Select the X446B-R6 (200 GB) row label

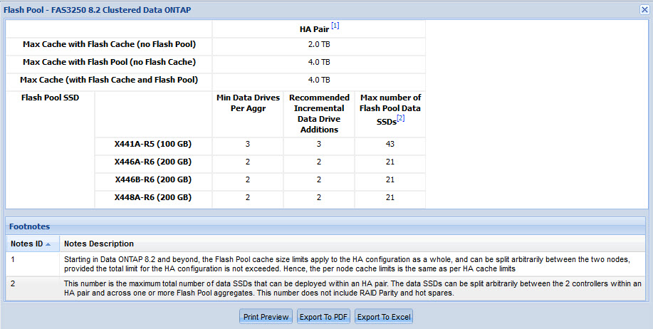153,180
